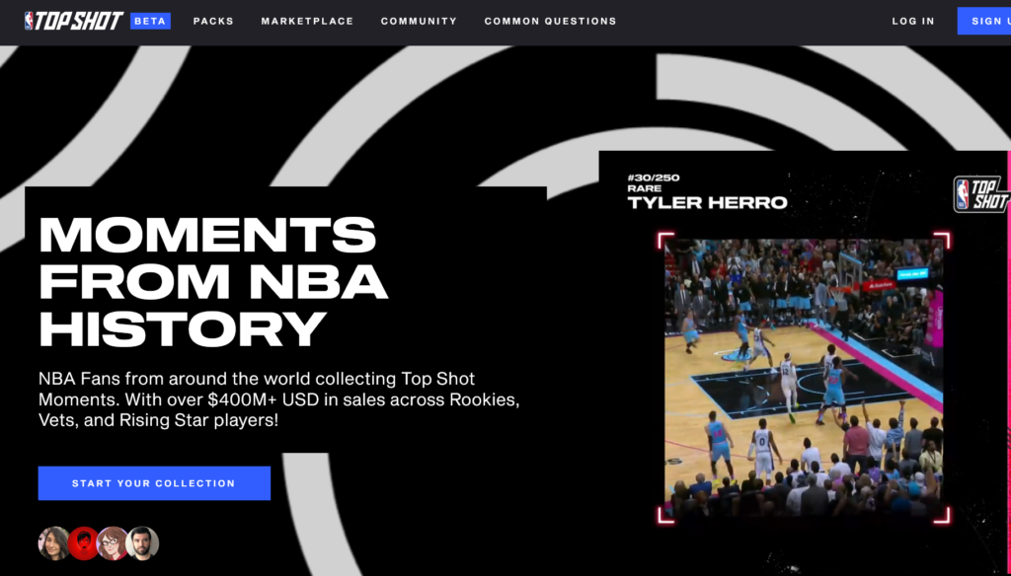Click Start Your Collection button
Viewport: 1011px width, 576px height.
coord(154,483)
